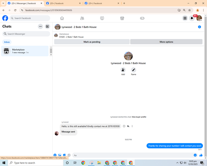
Task: Open the Marketplace chat row
Action: tap(25, 51)
